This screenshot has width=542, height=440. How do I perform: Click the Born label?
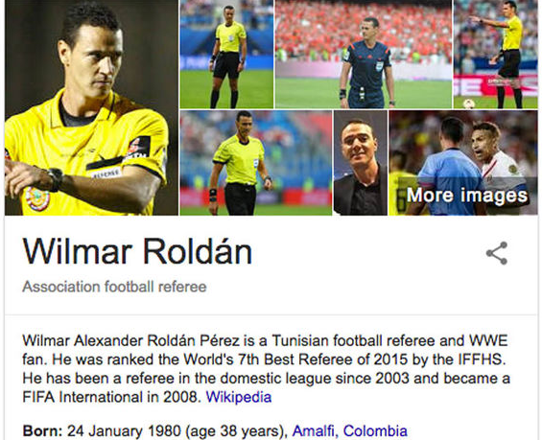point(42,431)
